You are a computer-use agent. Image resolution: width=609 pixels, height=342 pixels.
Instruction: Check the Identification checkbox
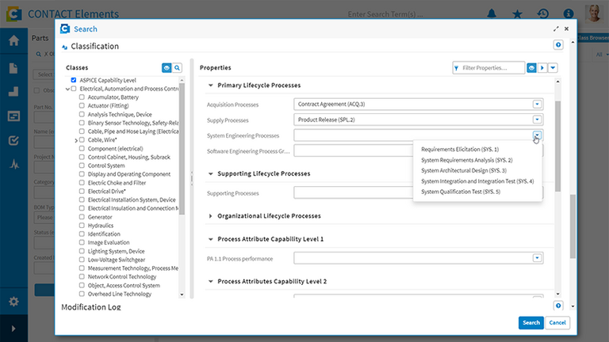point(82,234)
